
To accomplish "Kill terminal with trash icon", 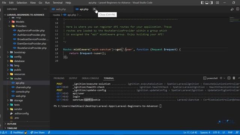I will pos(234,78).
